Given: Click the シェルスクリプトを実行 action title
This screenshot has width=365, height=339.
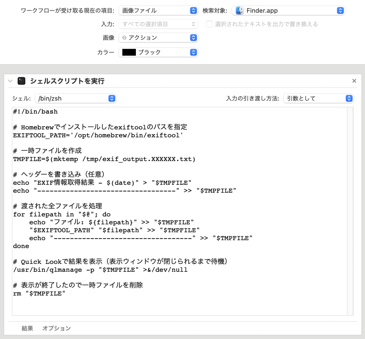Looking at the screenshot, I should pos(67,81).
